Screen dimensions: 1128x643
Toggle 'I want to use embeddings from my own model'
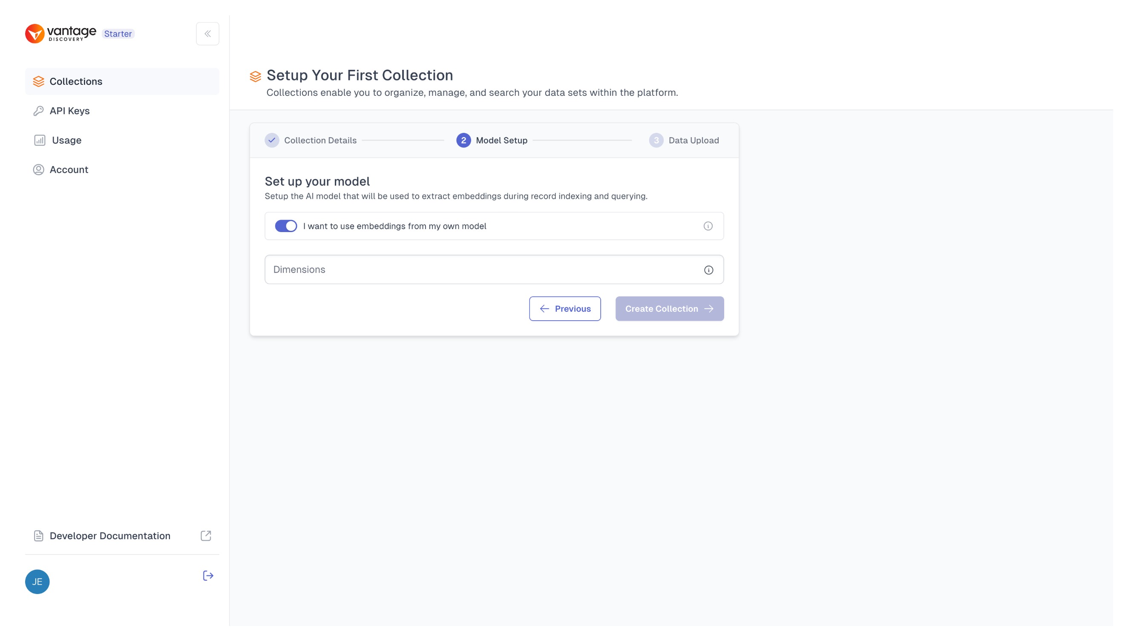(287, 225)
